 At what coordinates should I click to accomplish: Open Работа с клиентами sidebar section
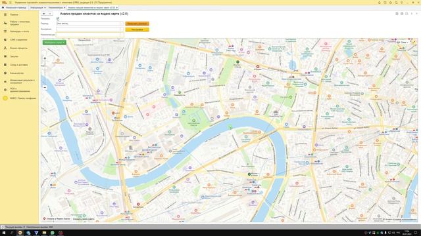pos(20,23)
